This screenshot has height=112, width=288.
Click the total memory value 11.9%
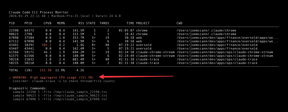(x=60, y=70)
